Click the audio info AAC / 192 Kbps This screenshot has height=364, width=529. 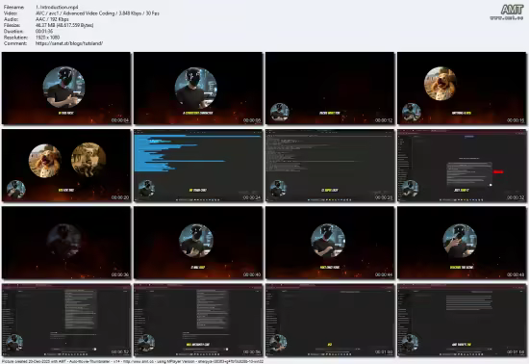52,19
